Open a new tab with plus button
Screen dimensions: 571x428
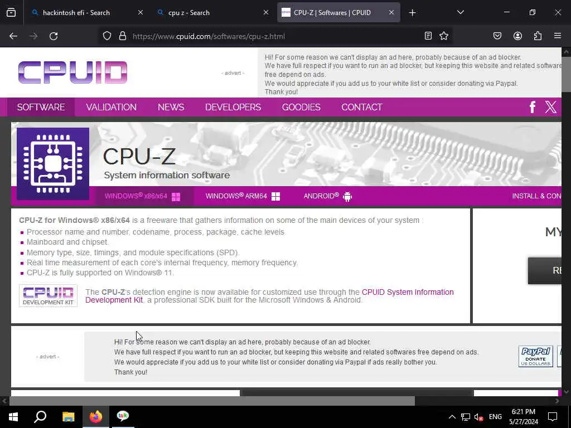pyautogui.click(x=412, y=13)
